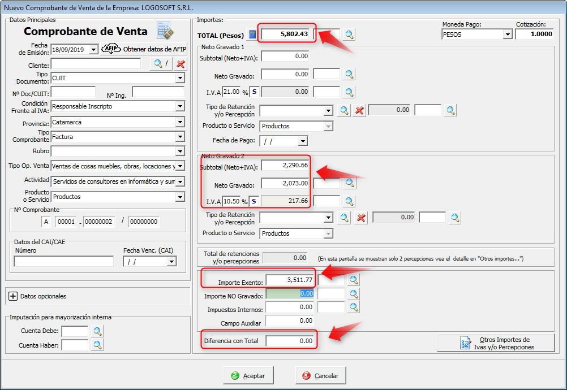567x390 pixels.
Task: Click the magnifier next to Importe Exento
Action: tap(354, 280)
